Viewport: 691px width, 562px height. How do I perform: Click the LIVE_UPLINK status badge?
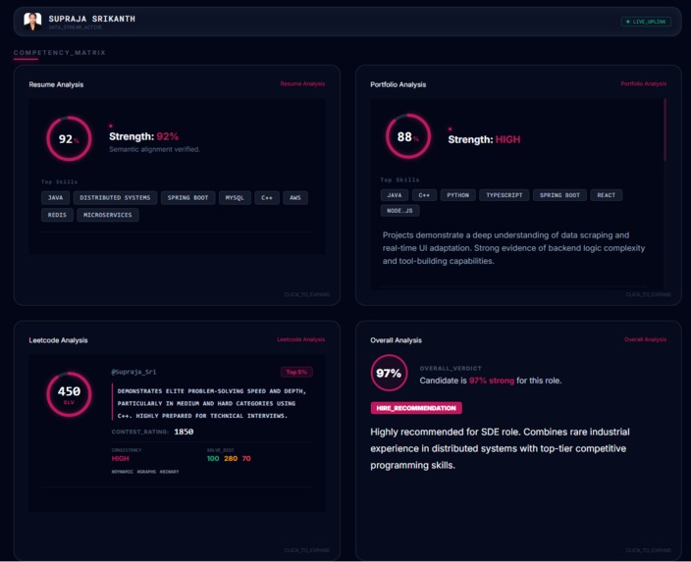click(x=646, y=22)
